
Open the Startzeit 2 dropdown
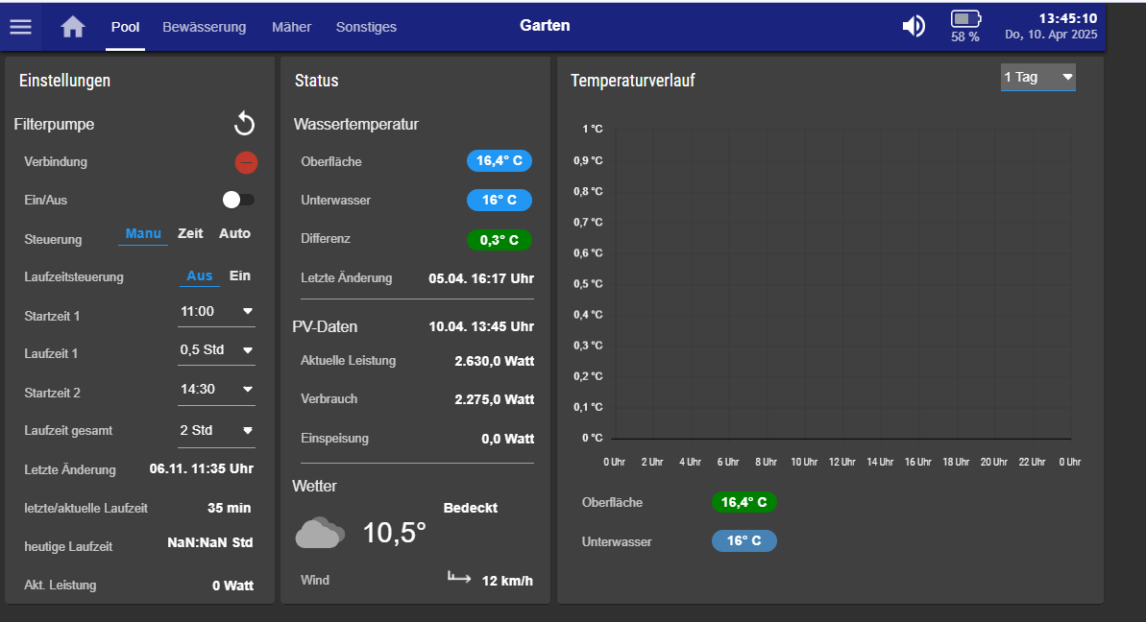(x=216, y=391)
